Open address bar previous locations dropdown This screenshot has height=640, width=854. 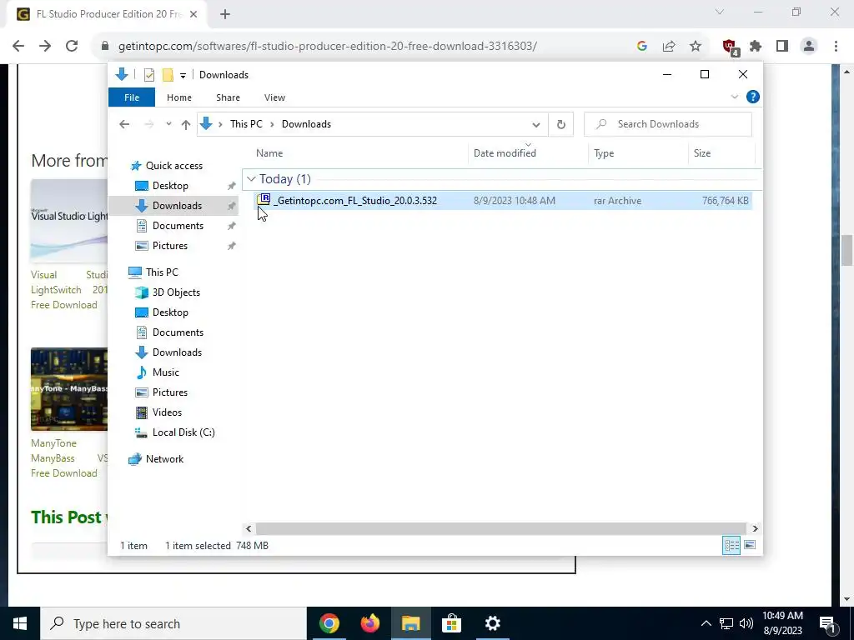536,125
